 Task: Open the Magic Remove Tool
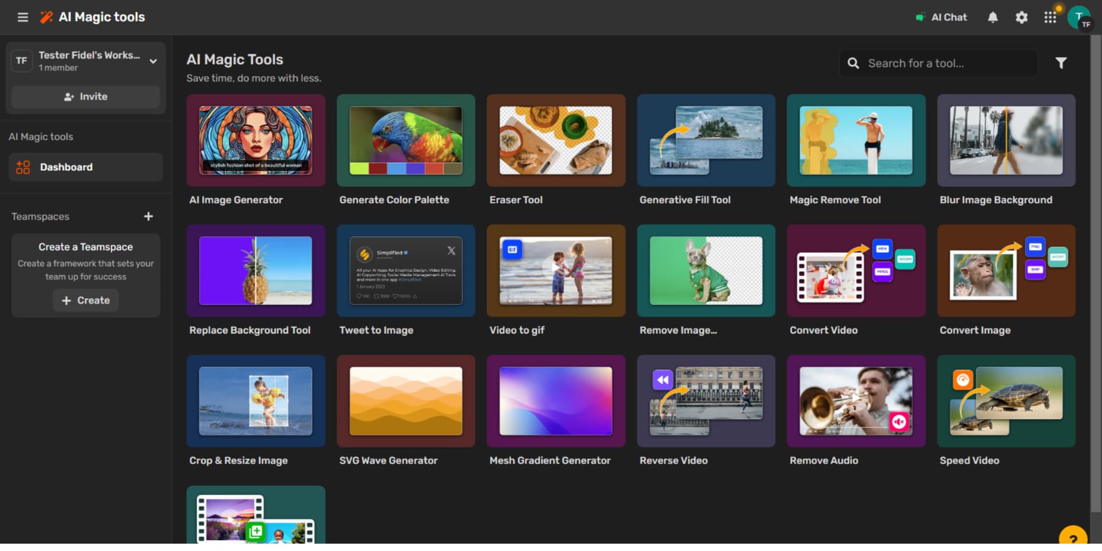[855, 140]
